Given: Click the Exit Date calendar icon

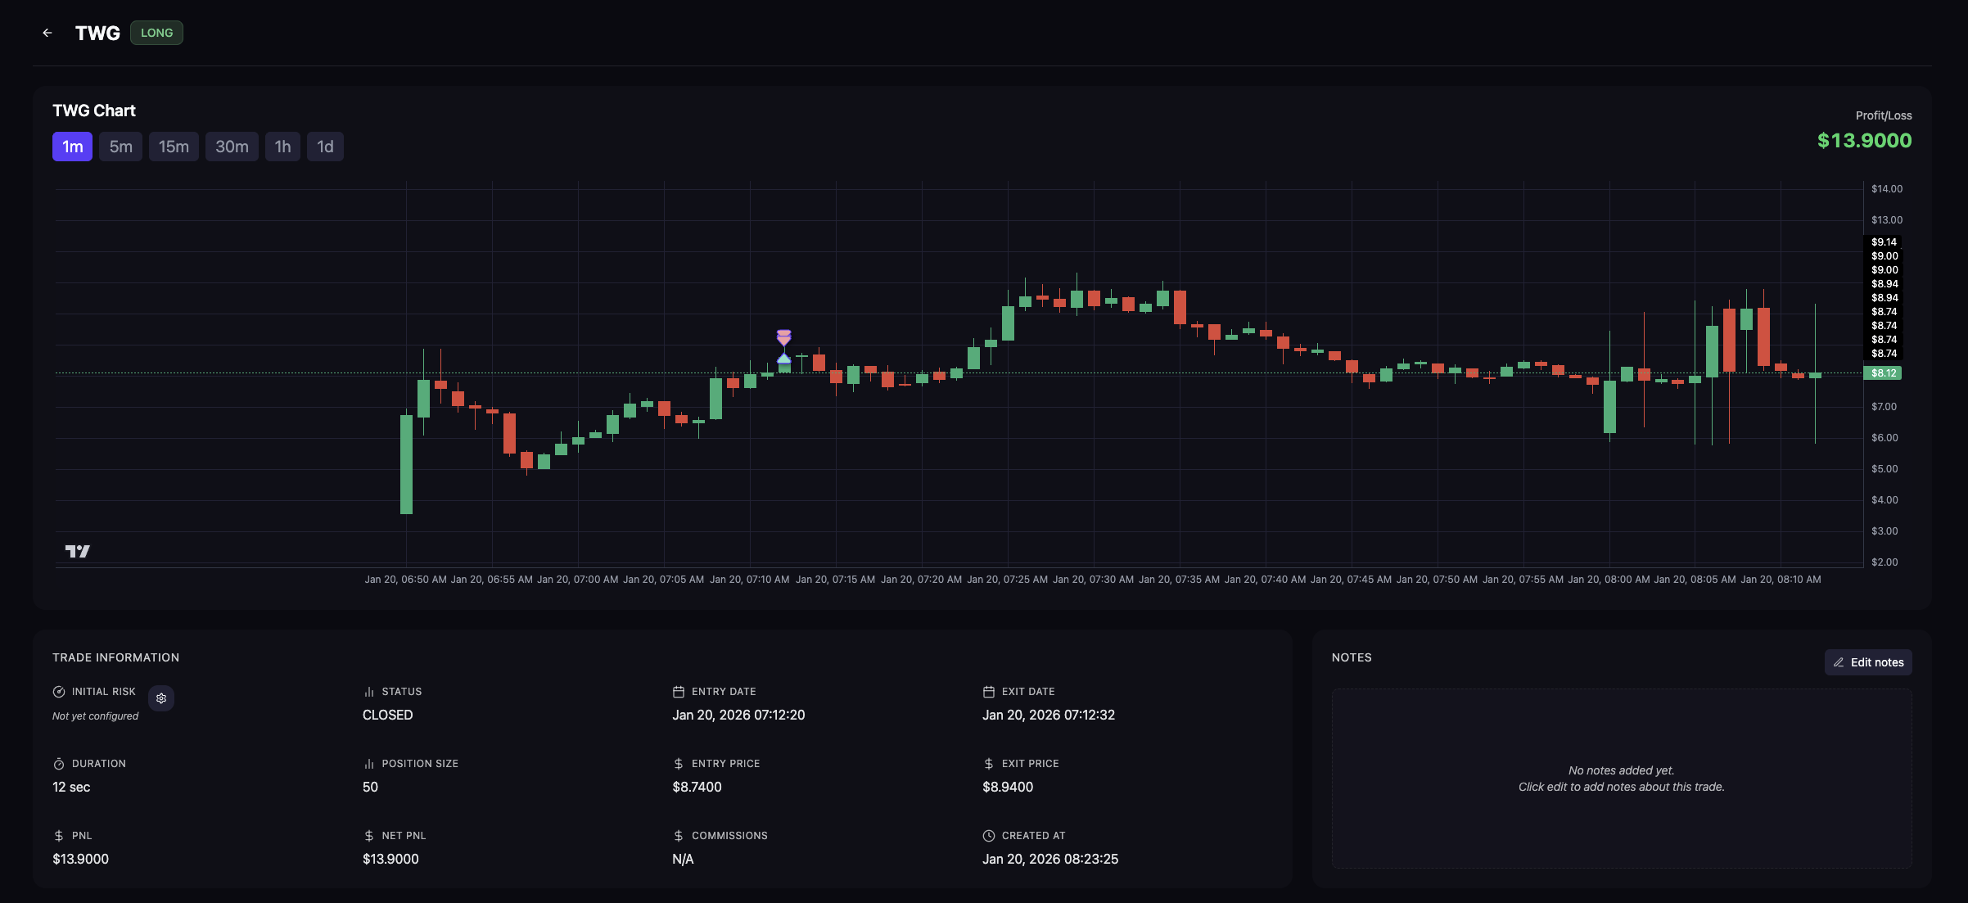Looking at the screenshot, I should 988,692.
